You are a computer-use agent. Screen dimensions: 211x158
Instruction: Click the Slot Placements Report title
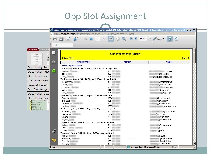[125, 54]
